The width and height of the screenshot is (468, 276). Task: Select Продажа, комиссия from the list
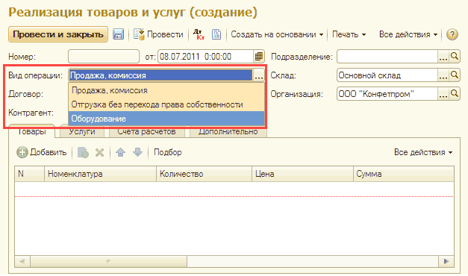166,90
